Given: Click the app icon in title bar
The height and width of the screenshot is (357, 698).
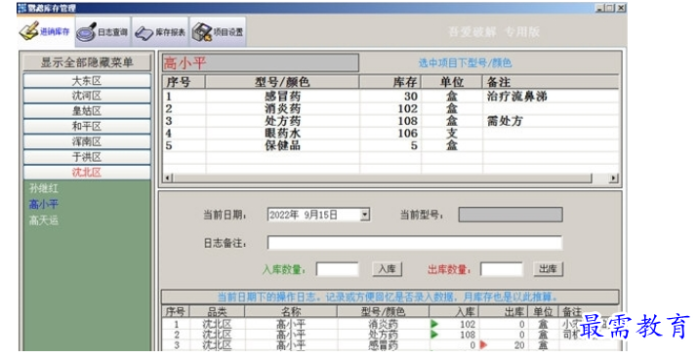Looking at the screenshot, I should click(x=21, y=8).
